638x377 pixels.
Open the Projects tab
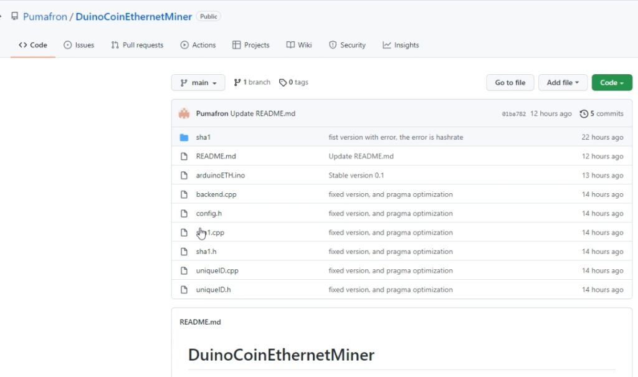point(251,45)
